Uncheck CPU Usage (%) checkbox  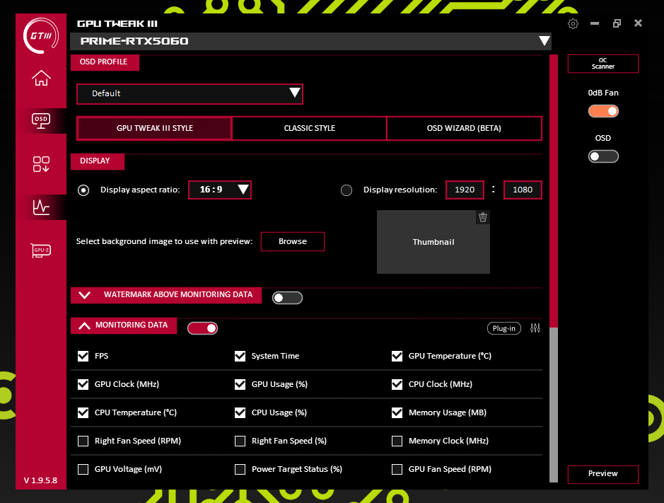pyautogui.click(x=240, y=412)
